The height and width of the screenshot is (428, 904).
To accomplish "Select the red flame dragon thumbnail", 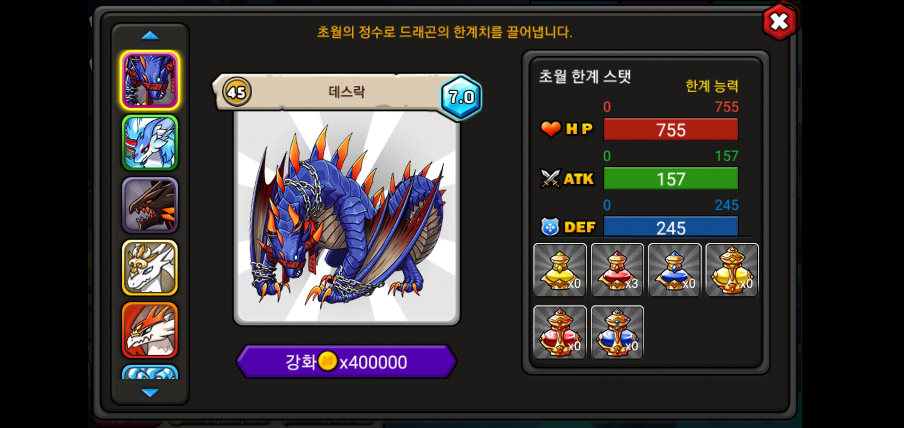I will (150, 330).
